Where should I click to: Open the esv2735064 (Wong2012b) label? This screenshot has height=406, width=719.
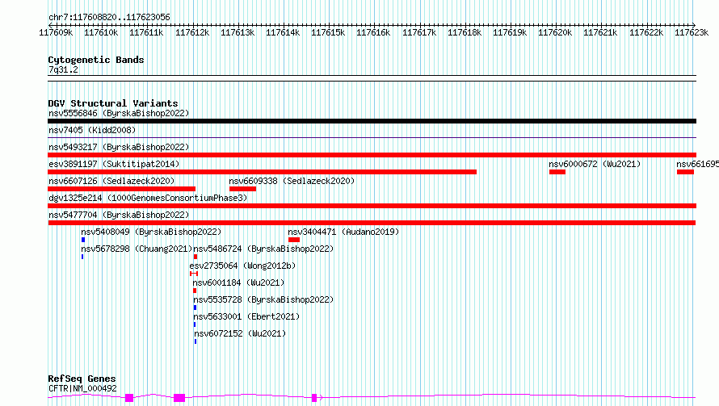[242, 266]
